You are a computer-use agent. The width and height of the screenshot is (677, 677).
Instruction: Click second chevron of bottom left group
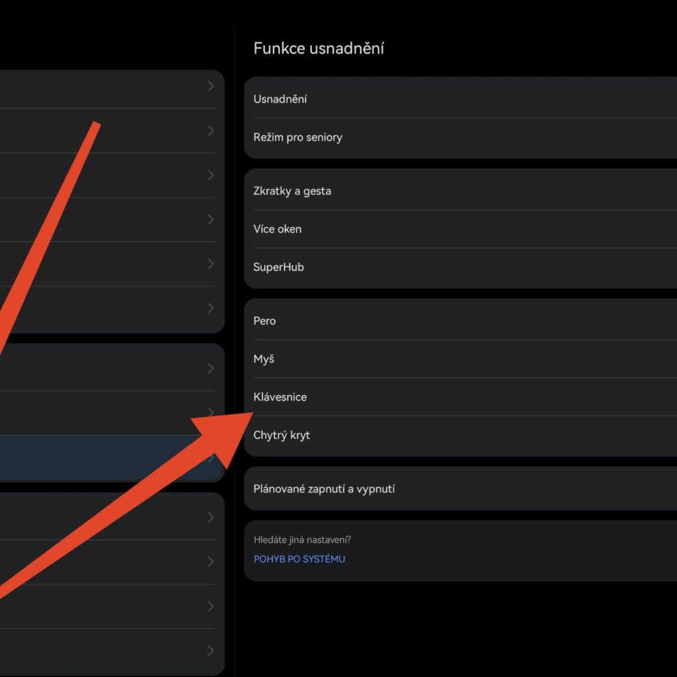click(x=210, y=562)
